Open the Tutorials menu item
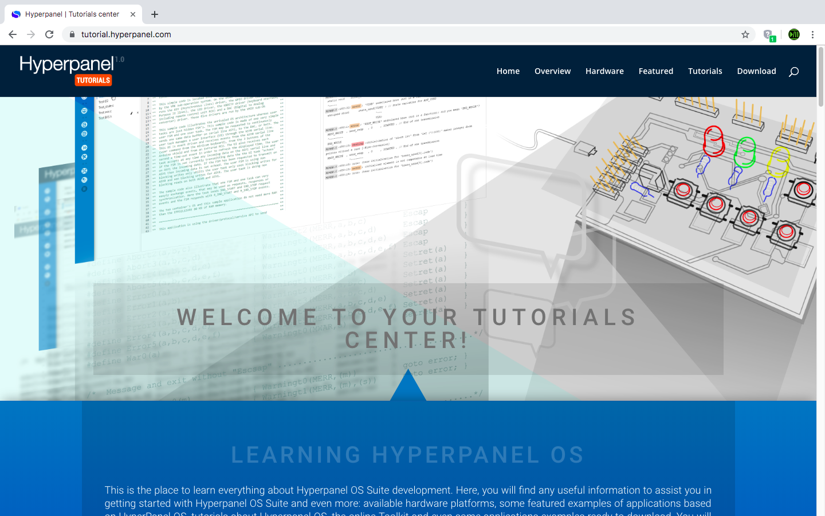Viewport: 825px width, 516px height. coord(705,71)
